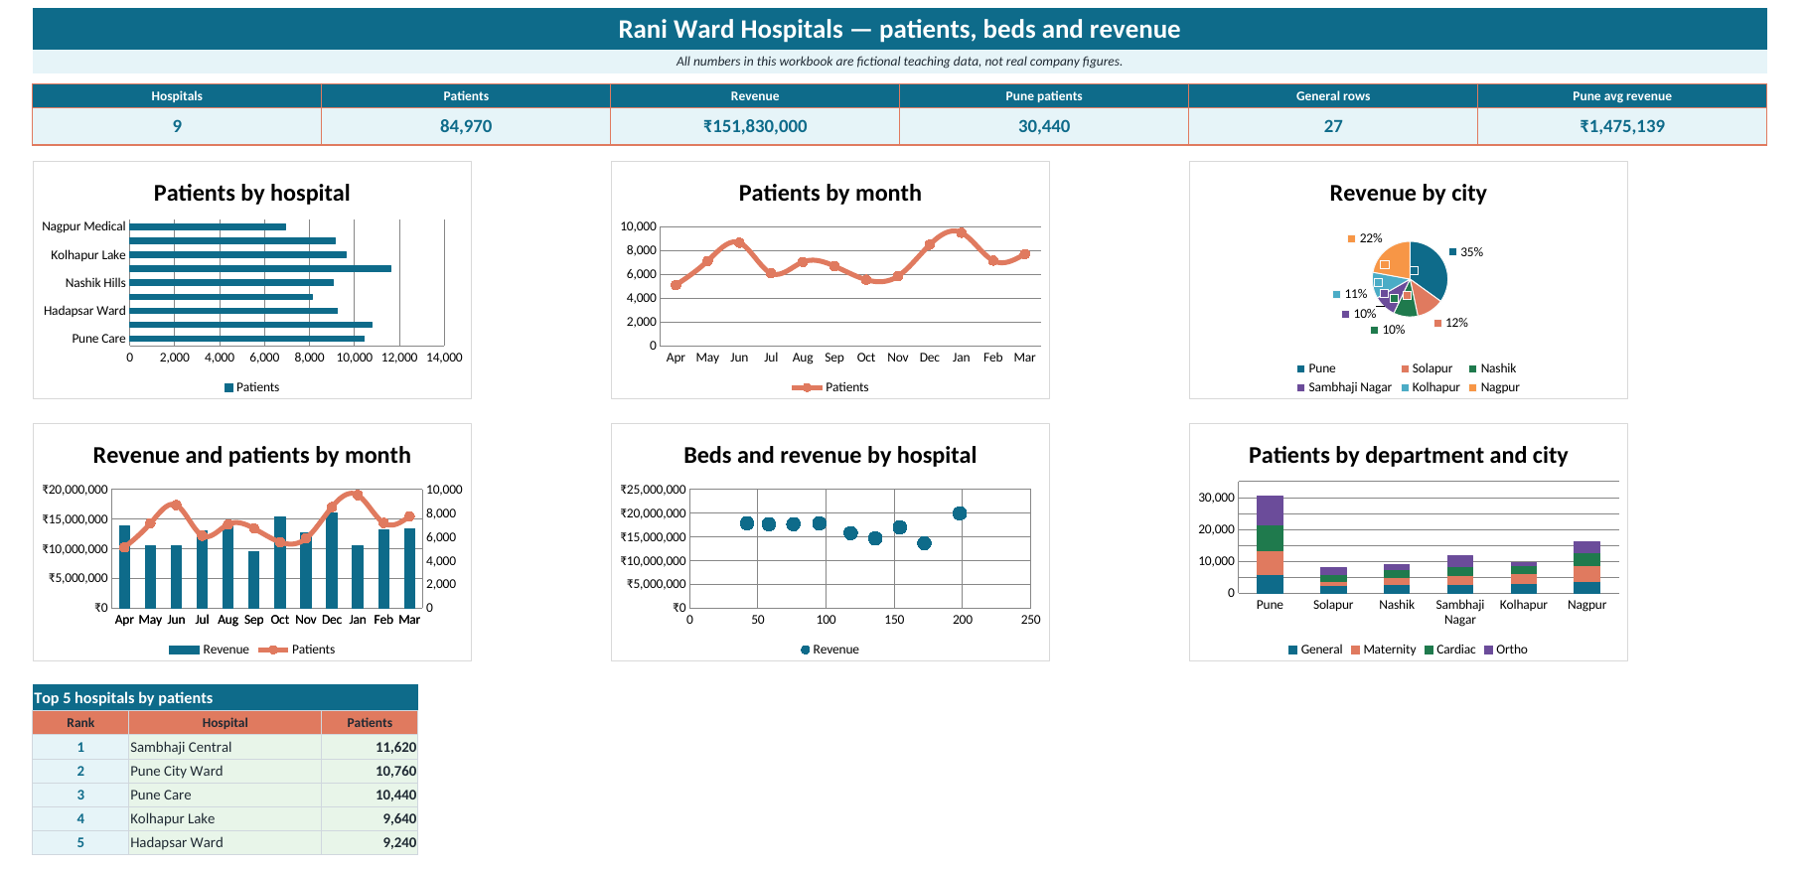Select Sambhaji Nagar in the pie legend
This screenshot has width=1807, height=870.
coord(1349,387)
